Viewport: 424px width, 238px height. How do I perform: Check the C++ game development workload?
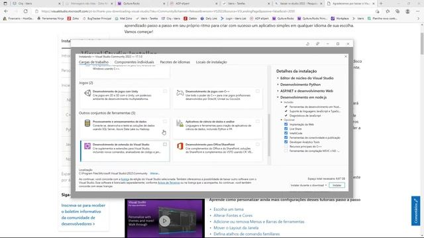(258, 91)
